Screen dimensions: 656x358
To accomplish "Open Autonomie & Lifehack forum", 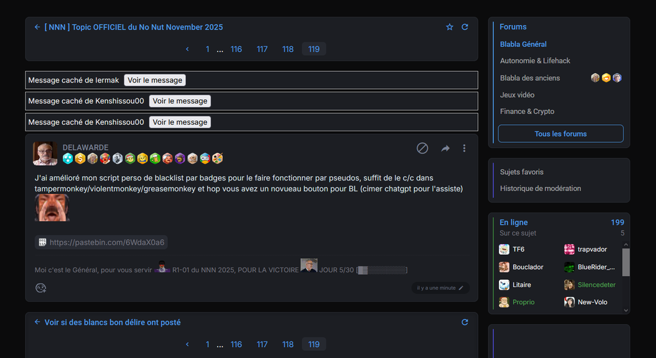I will tap(535, 61).
